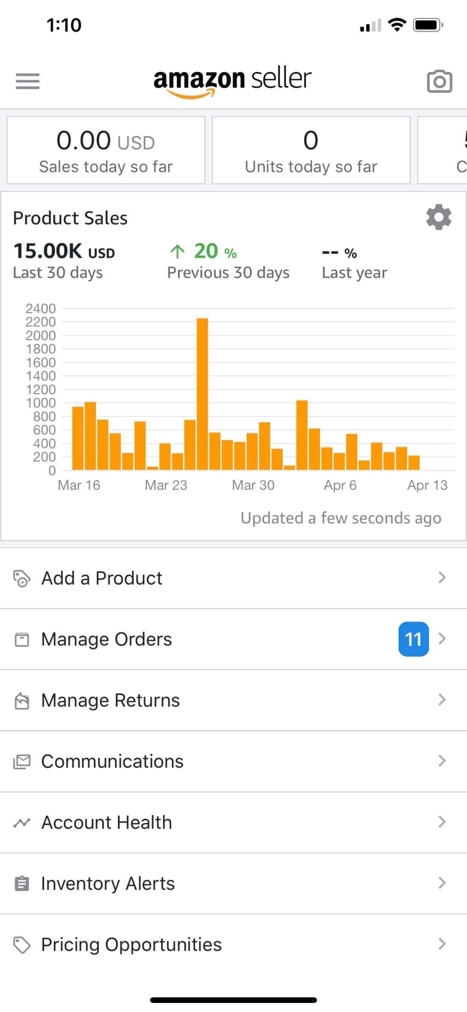Tap the Manage Returns icon
467x1012 pixels.
click(x=21, y=701)
